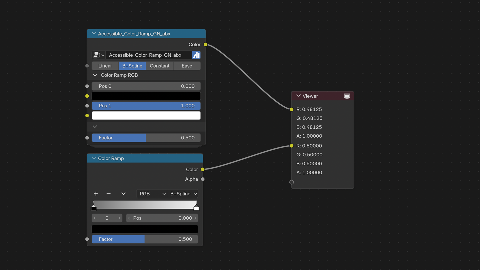Select Linear interpolation mode
Viewport: 480px width, 270px height.
[x=105, y=66]
